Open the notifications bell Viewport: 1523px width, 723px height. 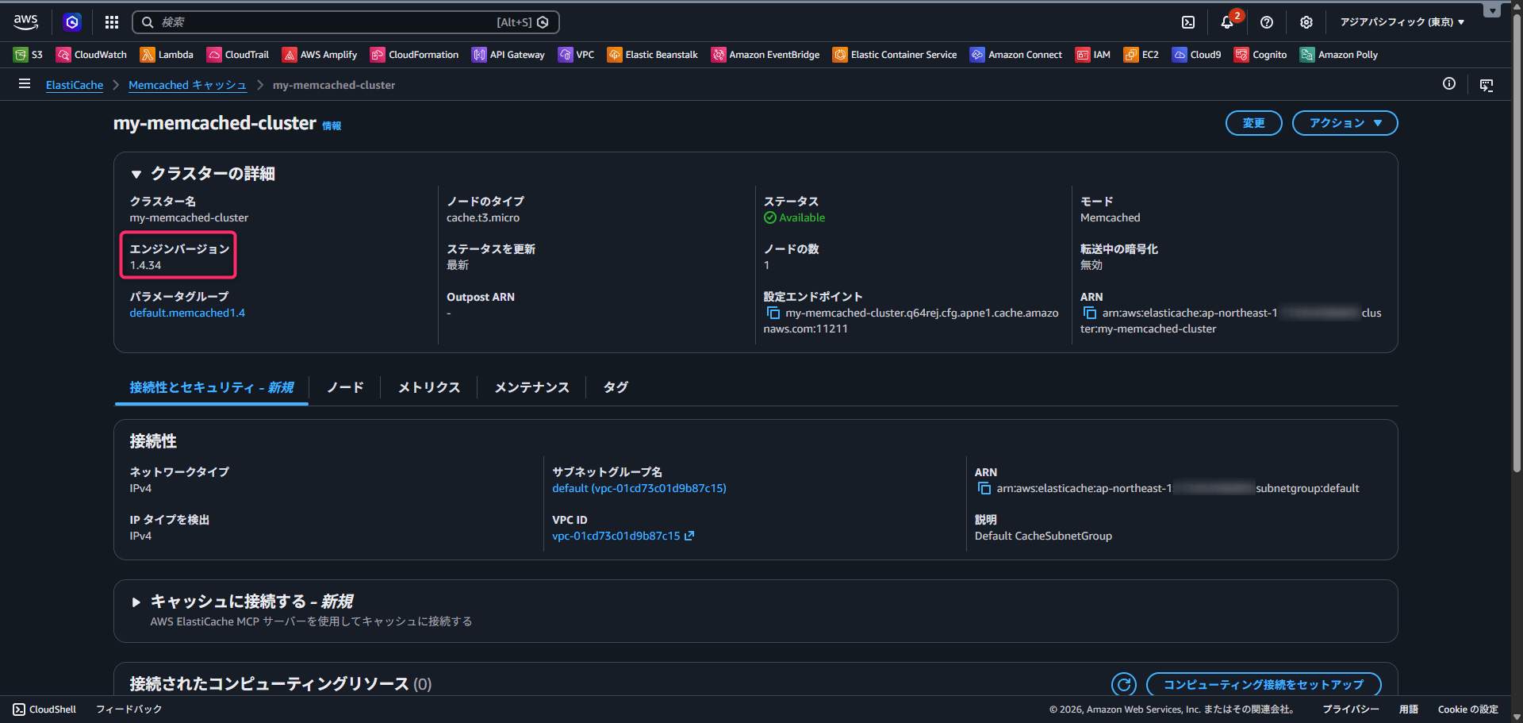click(x=1227, y=22)
